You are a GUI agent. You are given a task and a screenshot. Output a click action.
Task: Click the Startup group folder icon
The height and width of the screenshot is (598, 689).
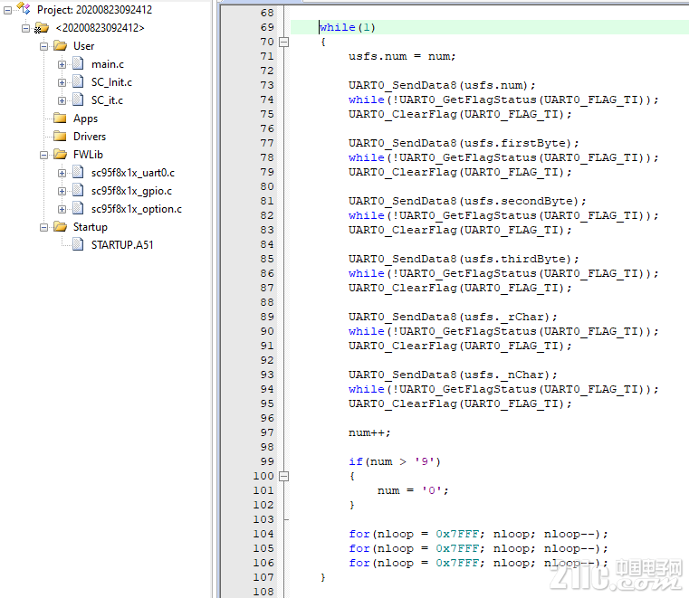tap(60, 226)
